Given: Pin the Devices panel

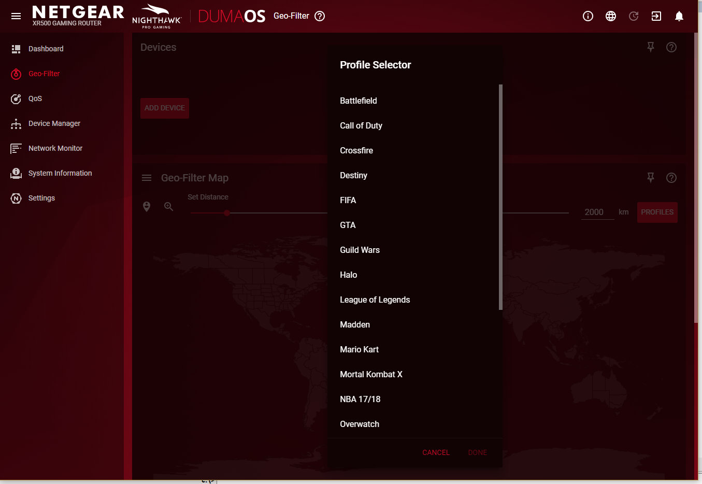Looking at the screenshot, I should pos(651,47).
